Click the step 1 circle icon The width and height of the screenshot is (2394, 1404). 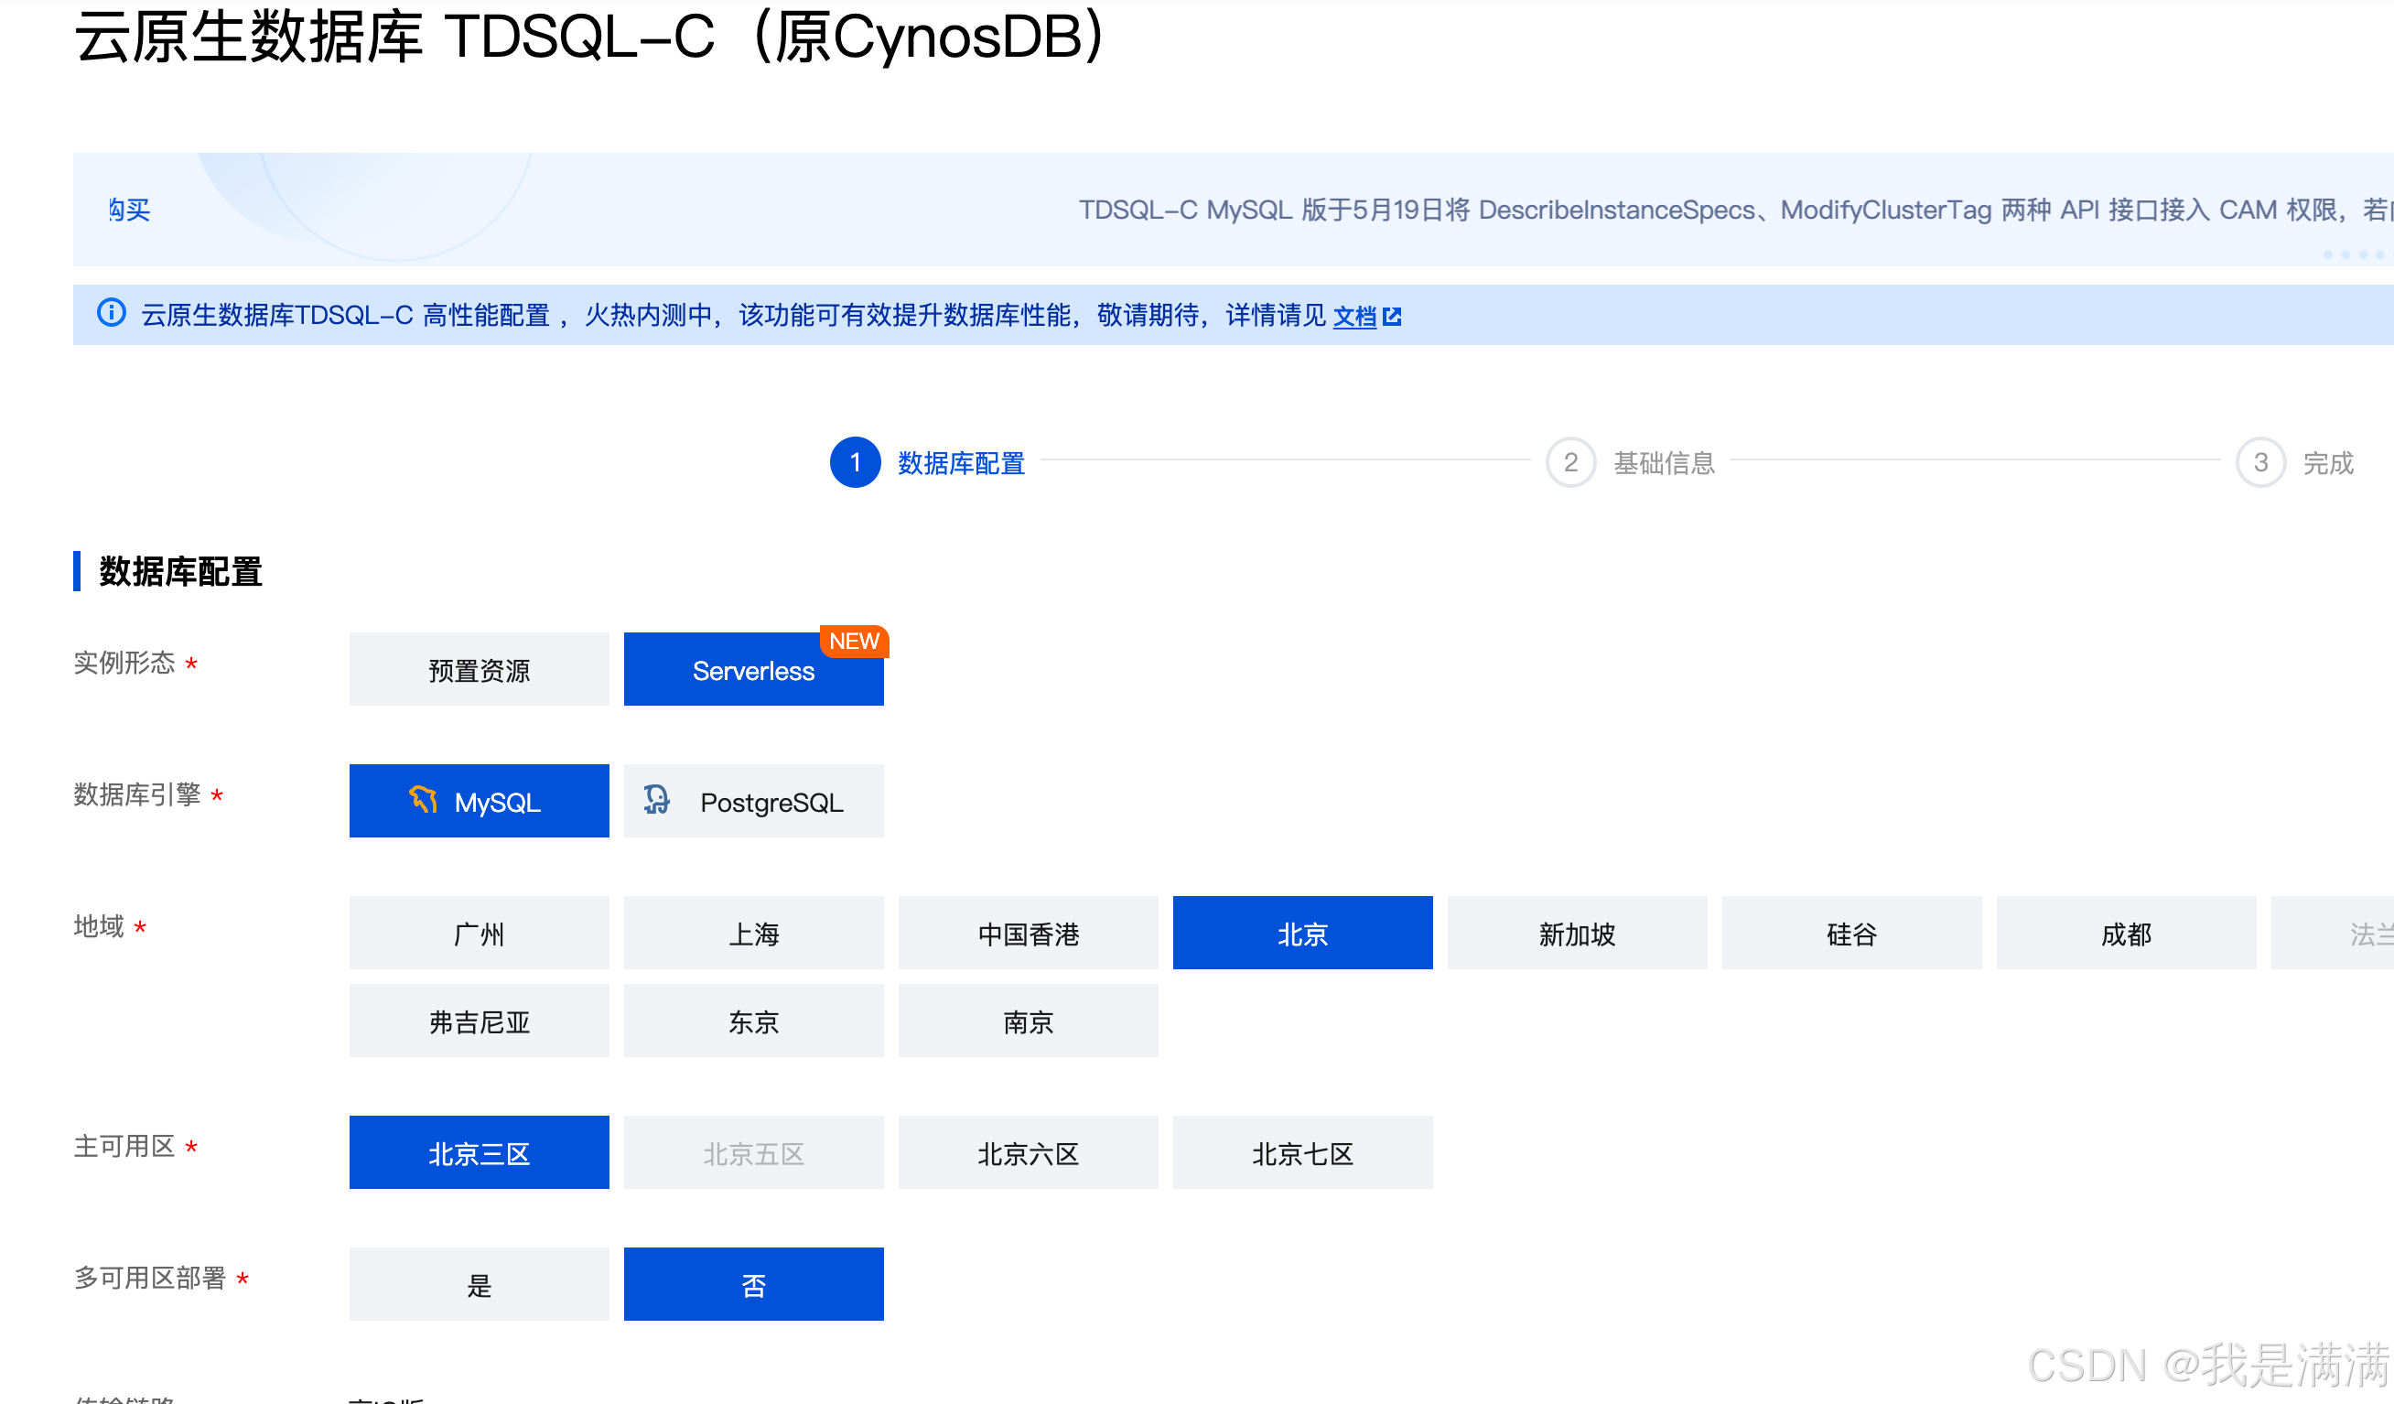tap(855, 462)
